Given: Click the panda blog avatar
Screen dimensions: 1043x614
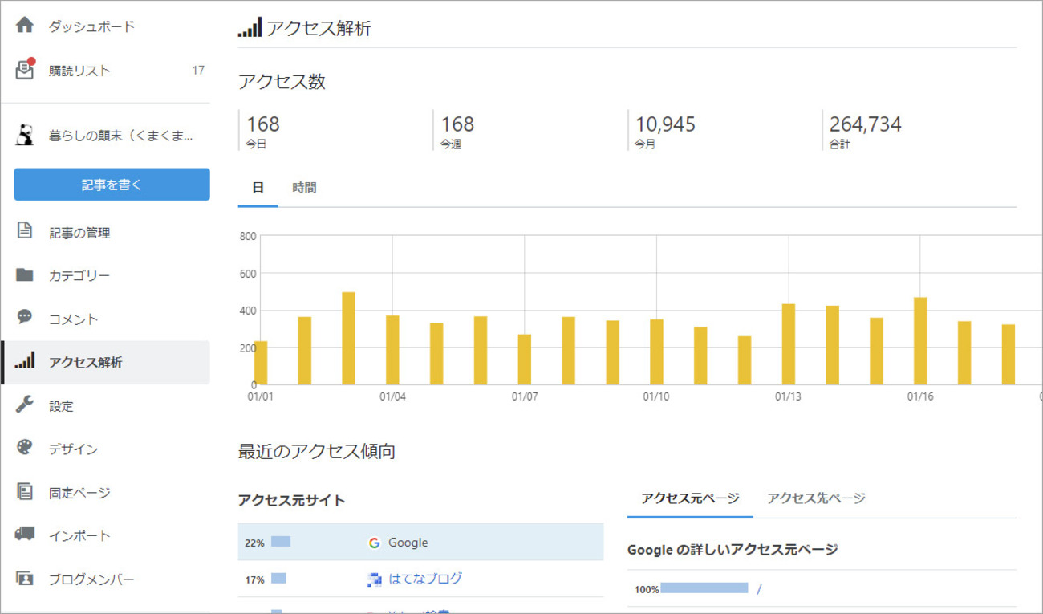Looking at the screenshot, I should point(25,136).
